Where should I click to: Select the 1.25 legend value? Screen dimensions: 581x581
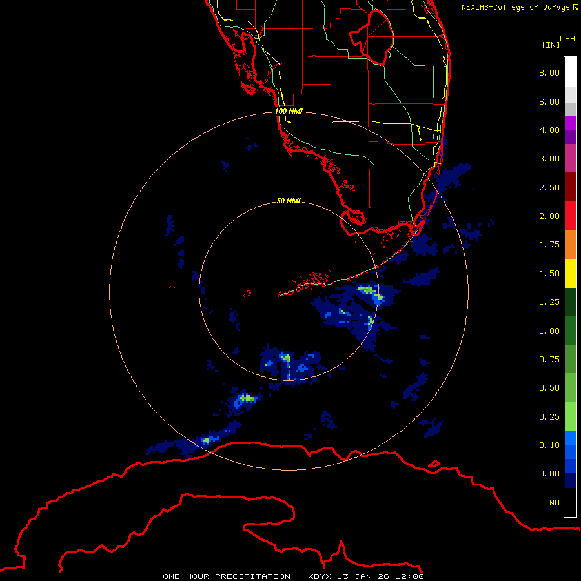tap(549, 302)
